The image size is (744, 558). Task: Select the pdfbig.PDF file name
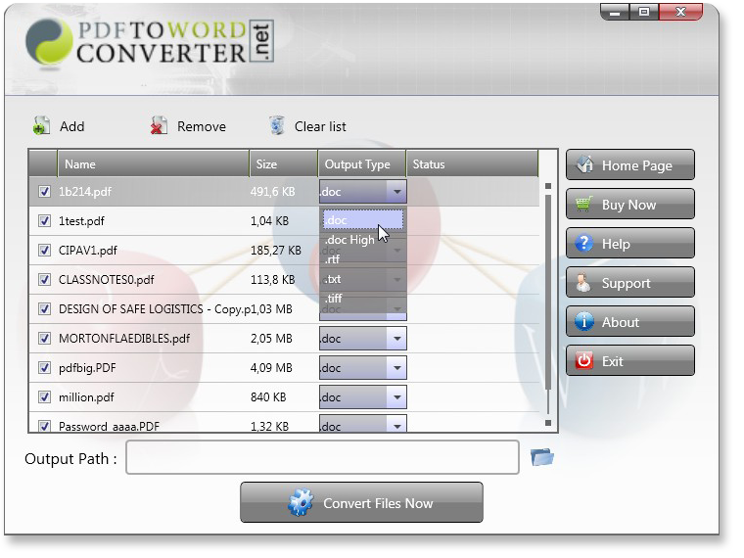[87, 368]
